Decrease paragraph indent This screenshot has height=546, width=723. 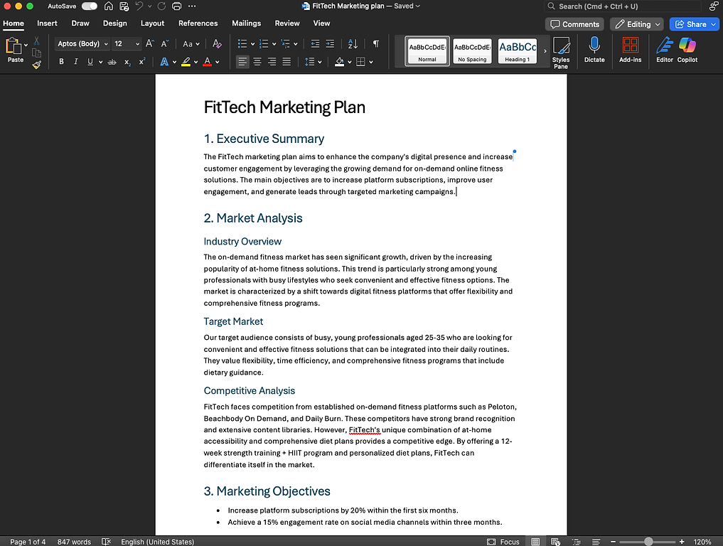(x=315, y=44)
